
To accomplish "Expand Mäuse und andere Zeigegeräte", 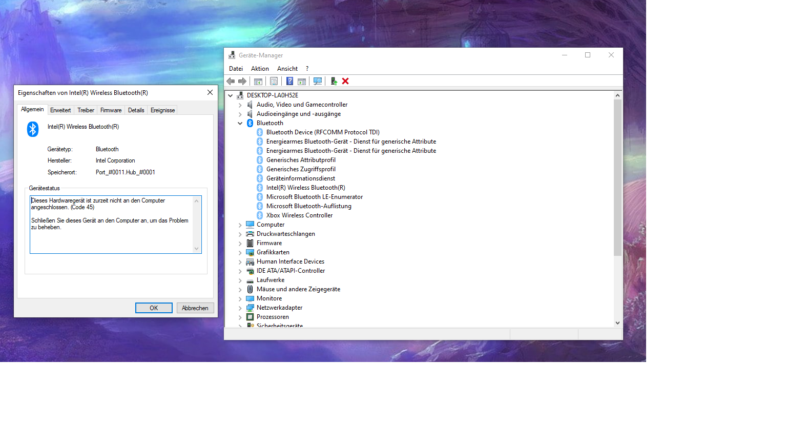I will 240,289.
